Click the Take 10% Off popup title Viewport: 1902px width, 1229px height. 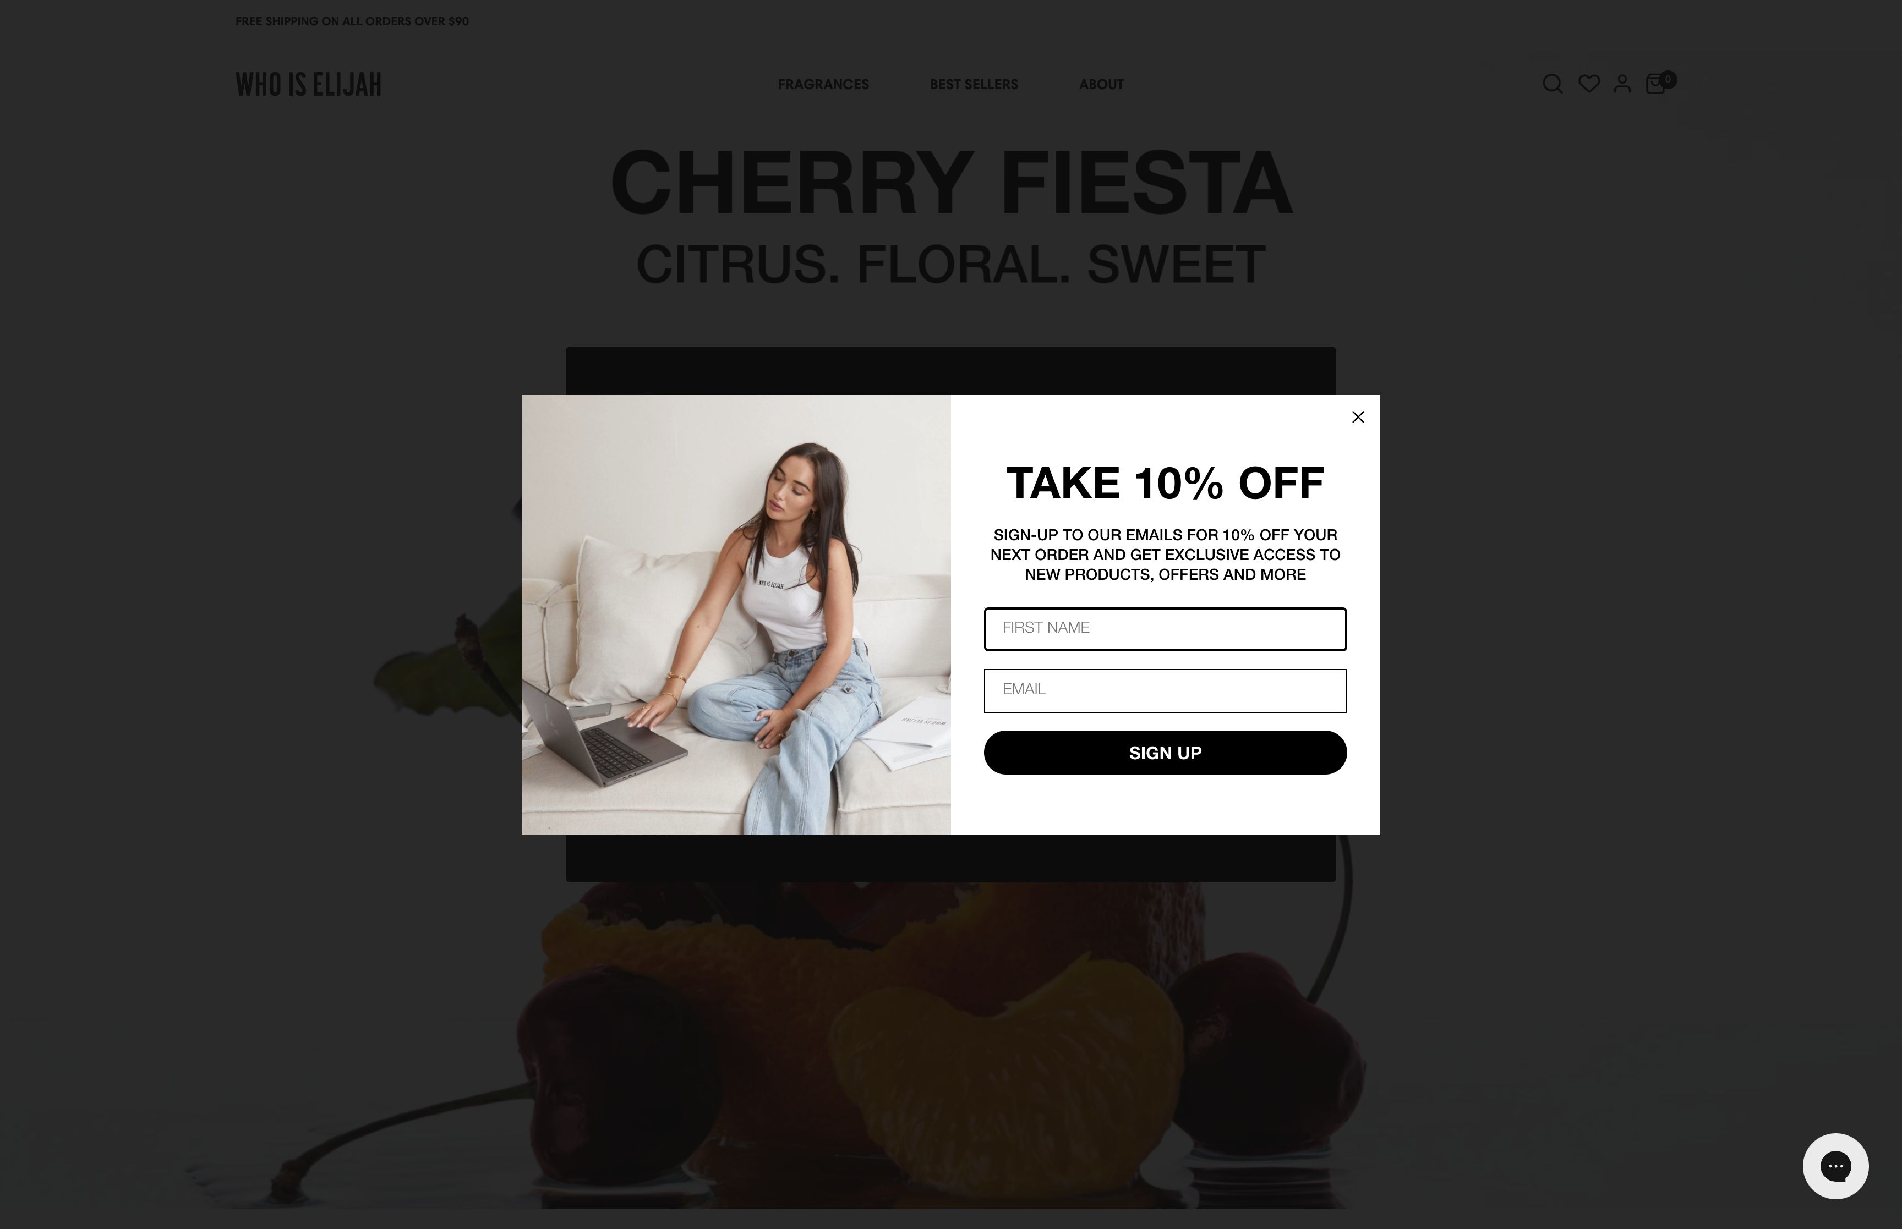click(1165, 484)
